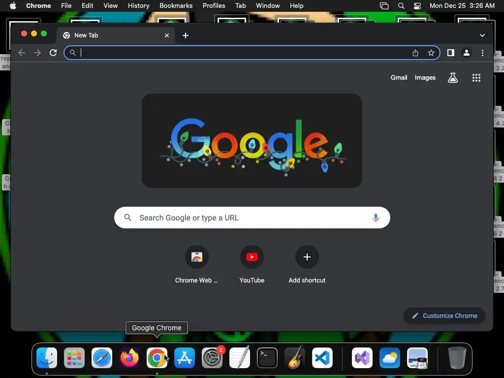Reload the current page
504x378 pixels.
coord(53,53)
